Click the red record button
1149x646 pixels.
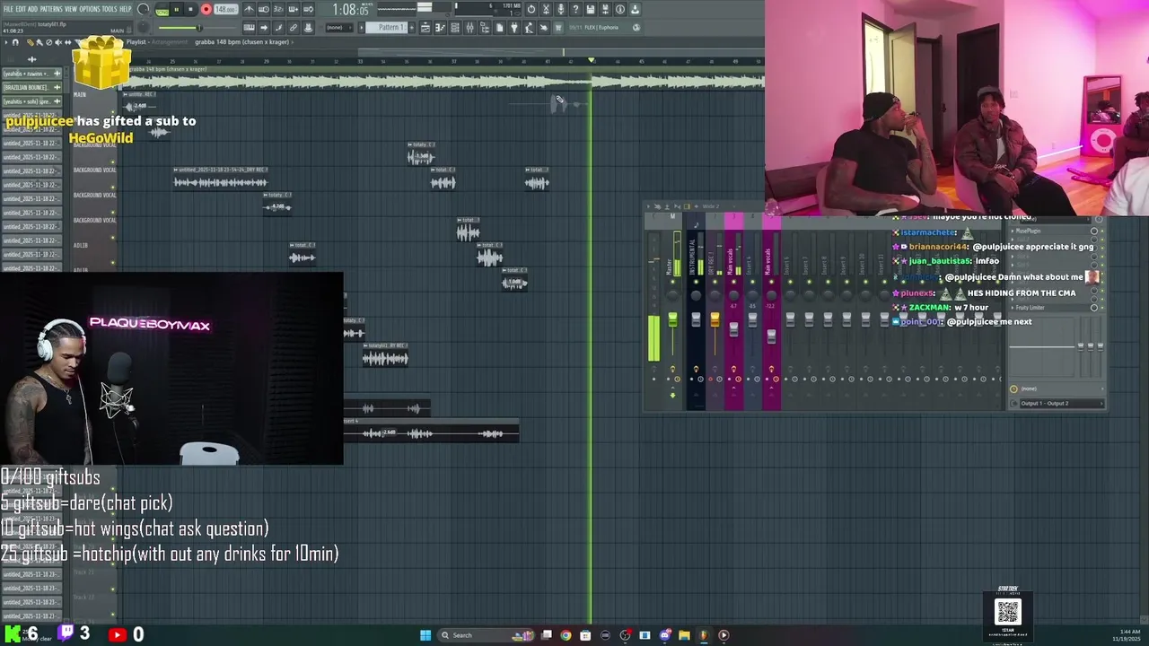[x=206, y=9]
